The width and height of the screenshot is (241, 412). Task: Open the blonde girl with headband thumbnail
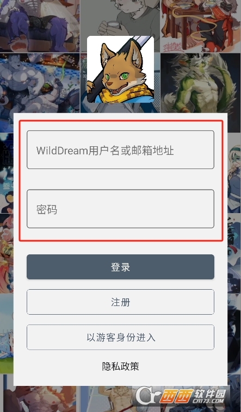[234, 173]
